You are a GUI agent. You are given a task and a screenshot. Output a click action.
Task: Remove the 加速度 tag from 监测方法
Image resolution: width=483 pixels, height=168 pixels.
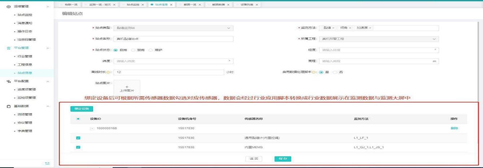click(370, 28)
